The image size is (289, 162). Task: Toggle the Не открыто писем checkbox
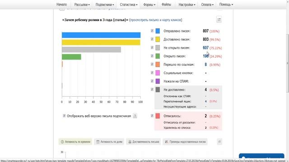(x=152, y=48)
